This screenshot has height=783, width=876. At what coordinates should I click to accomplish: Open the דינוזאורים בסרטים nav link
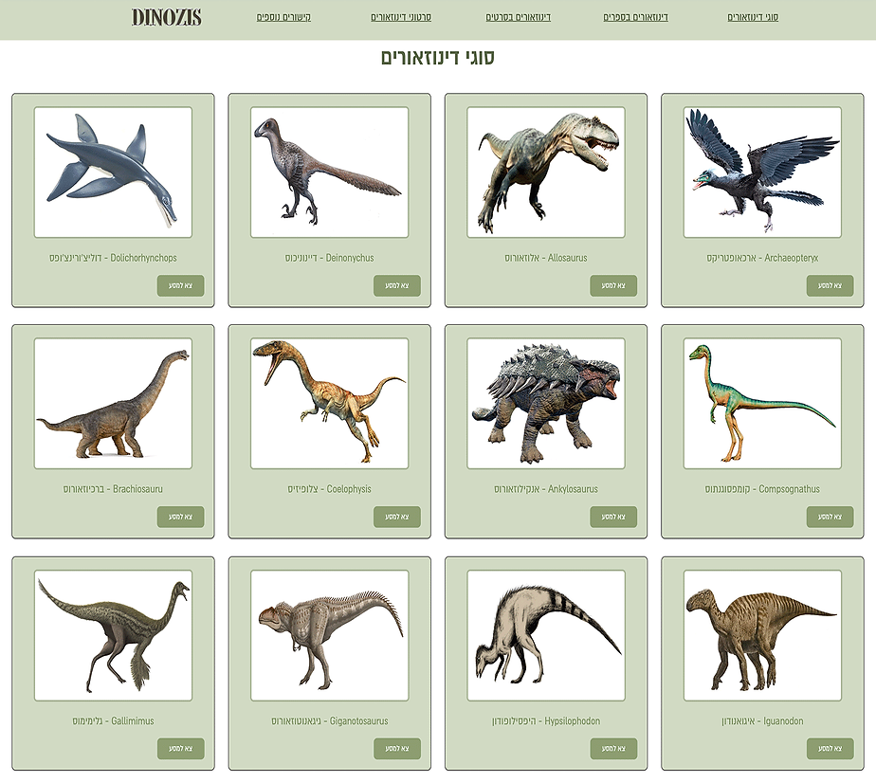tap(518, 17)
